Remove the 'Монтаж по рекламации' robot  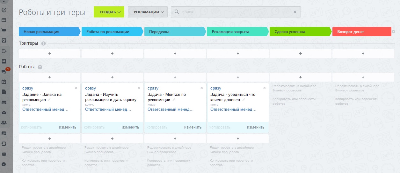point(201,88)
